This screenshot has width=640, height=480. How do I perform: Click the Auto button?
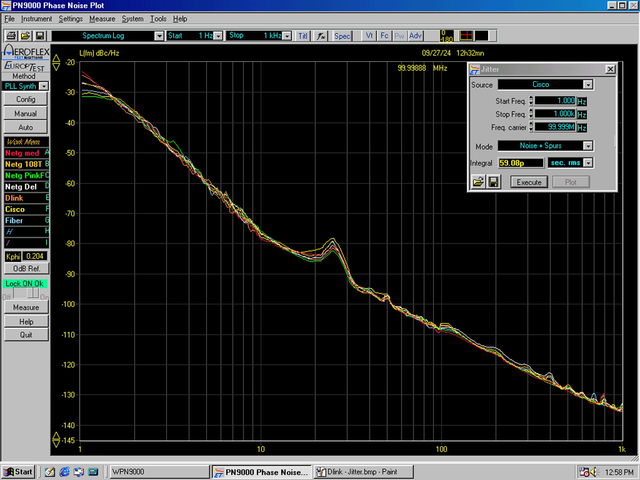tap(26, 127)
